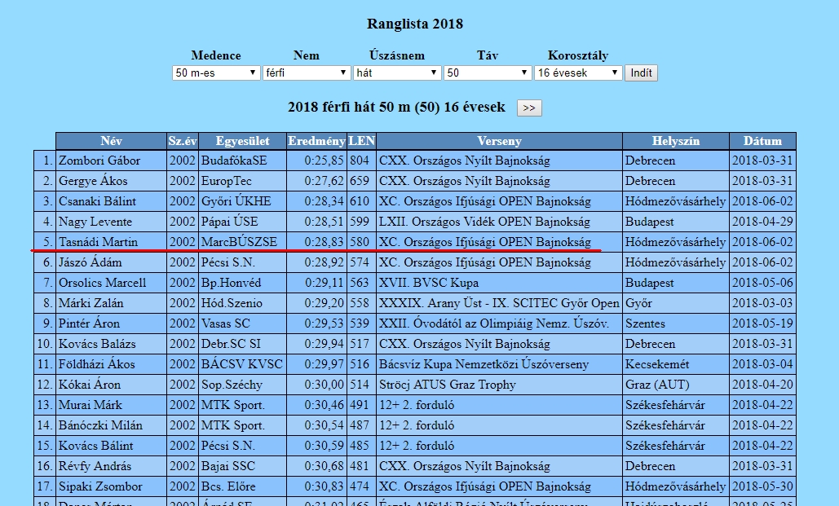Click the Név column header

(111, 141)
